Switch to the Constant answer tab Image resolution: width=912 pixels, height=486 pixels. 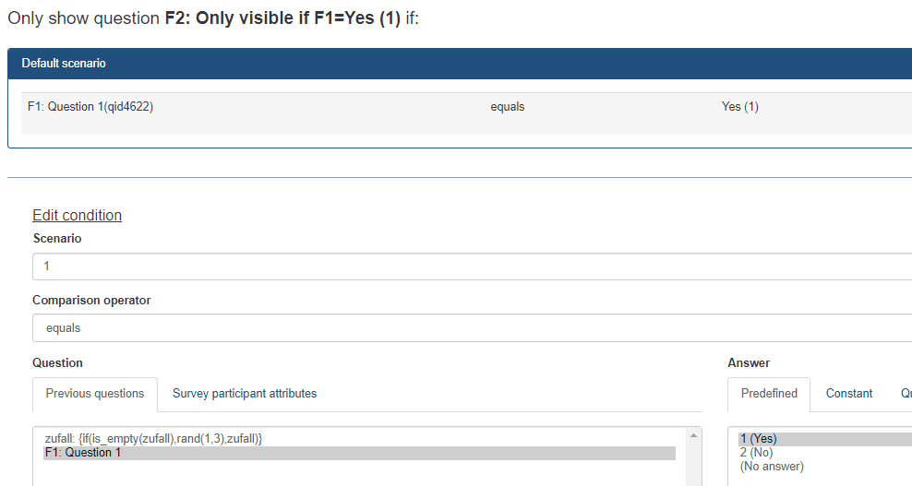click(849, 394)
